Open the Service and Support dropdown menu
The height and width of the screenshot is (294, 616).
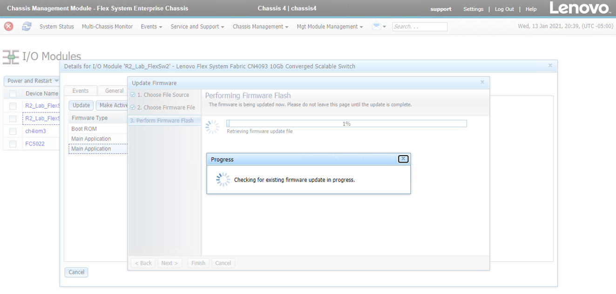click(x=197, y=27)
